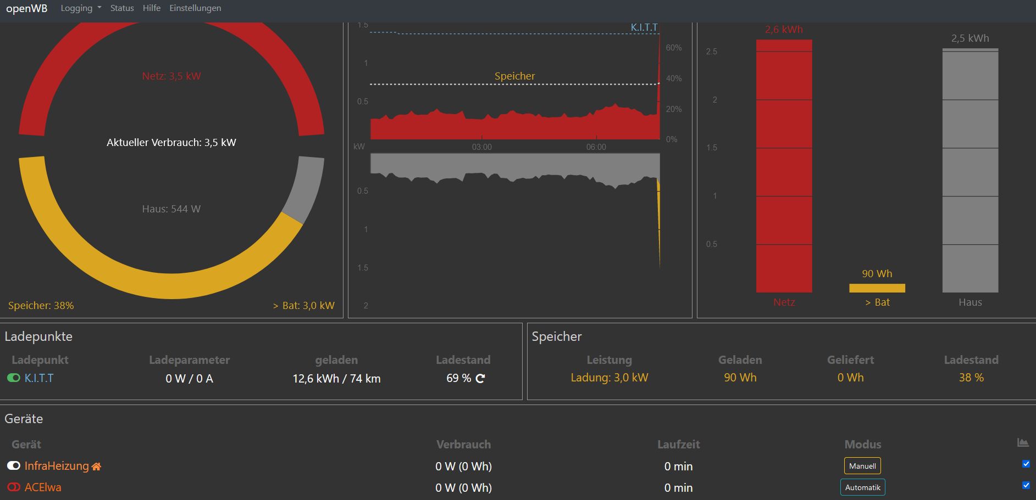Toggle the InfraHeizung device switch
The height and width of the screenshot is (500, 1036).
click(14, 465)
